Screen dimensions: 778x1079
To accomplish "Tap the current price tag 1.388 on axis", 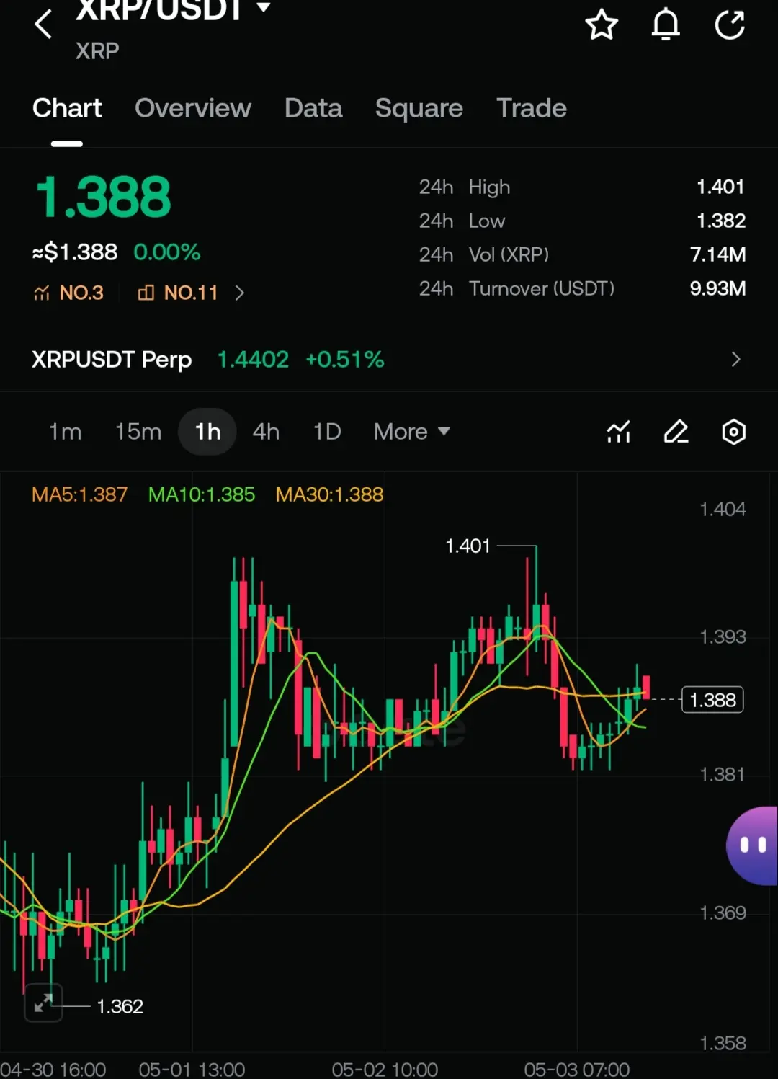I will [x=712, y=700].
